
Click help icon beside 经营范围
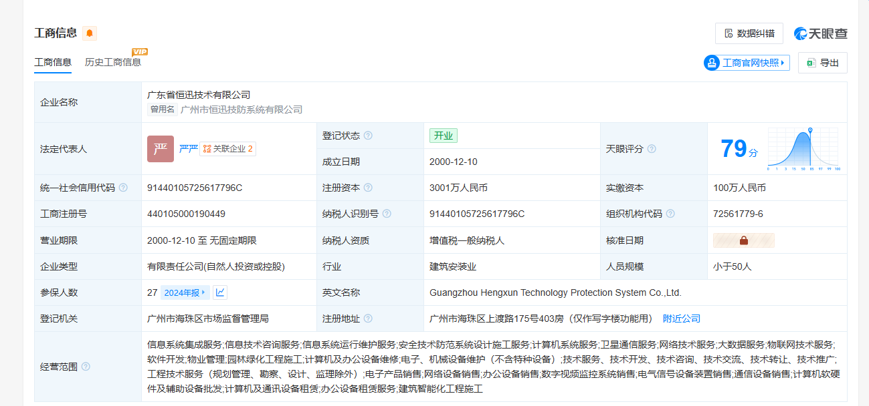click(86, 367)
